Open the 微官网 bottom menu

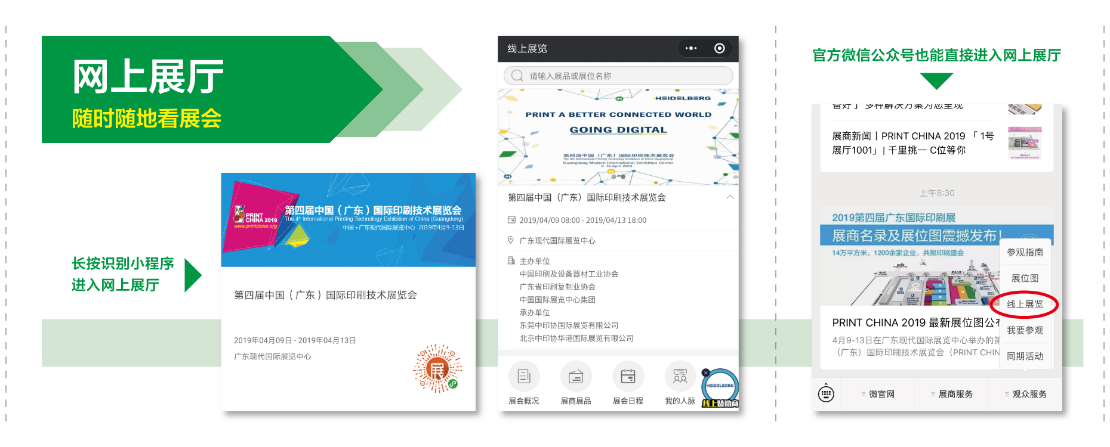(x=878, y=394)
